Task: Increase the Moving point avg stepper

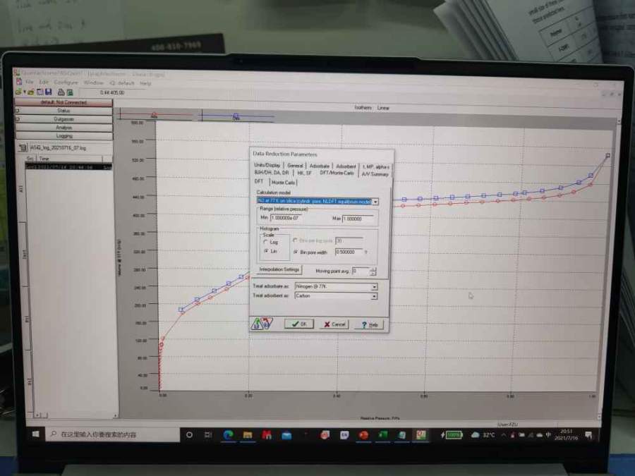Action: click(373, 269)
